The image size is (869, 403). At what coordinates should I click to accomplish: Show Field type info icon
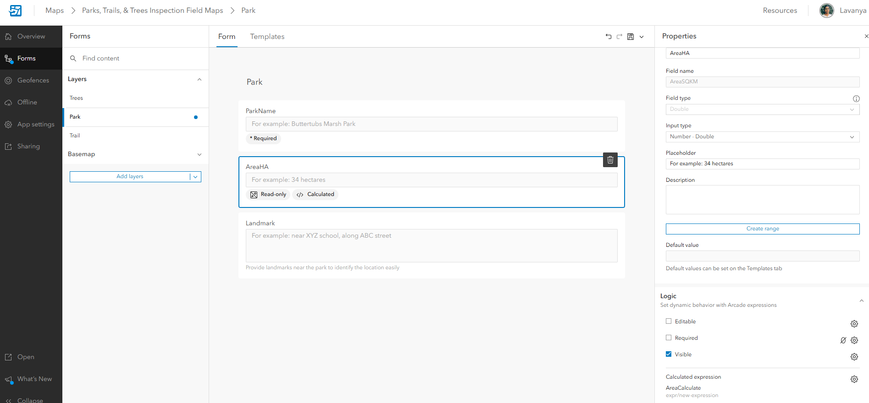click(856, 98)
